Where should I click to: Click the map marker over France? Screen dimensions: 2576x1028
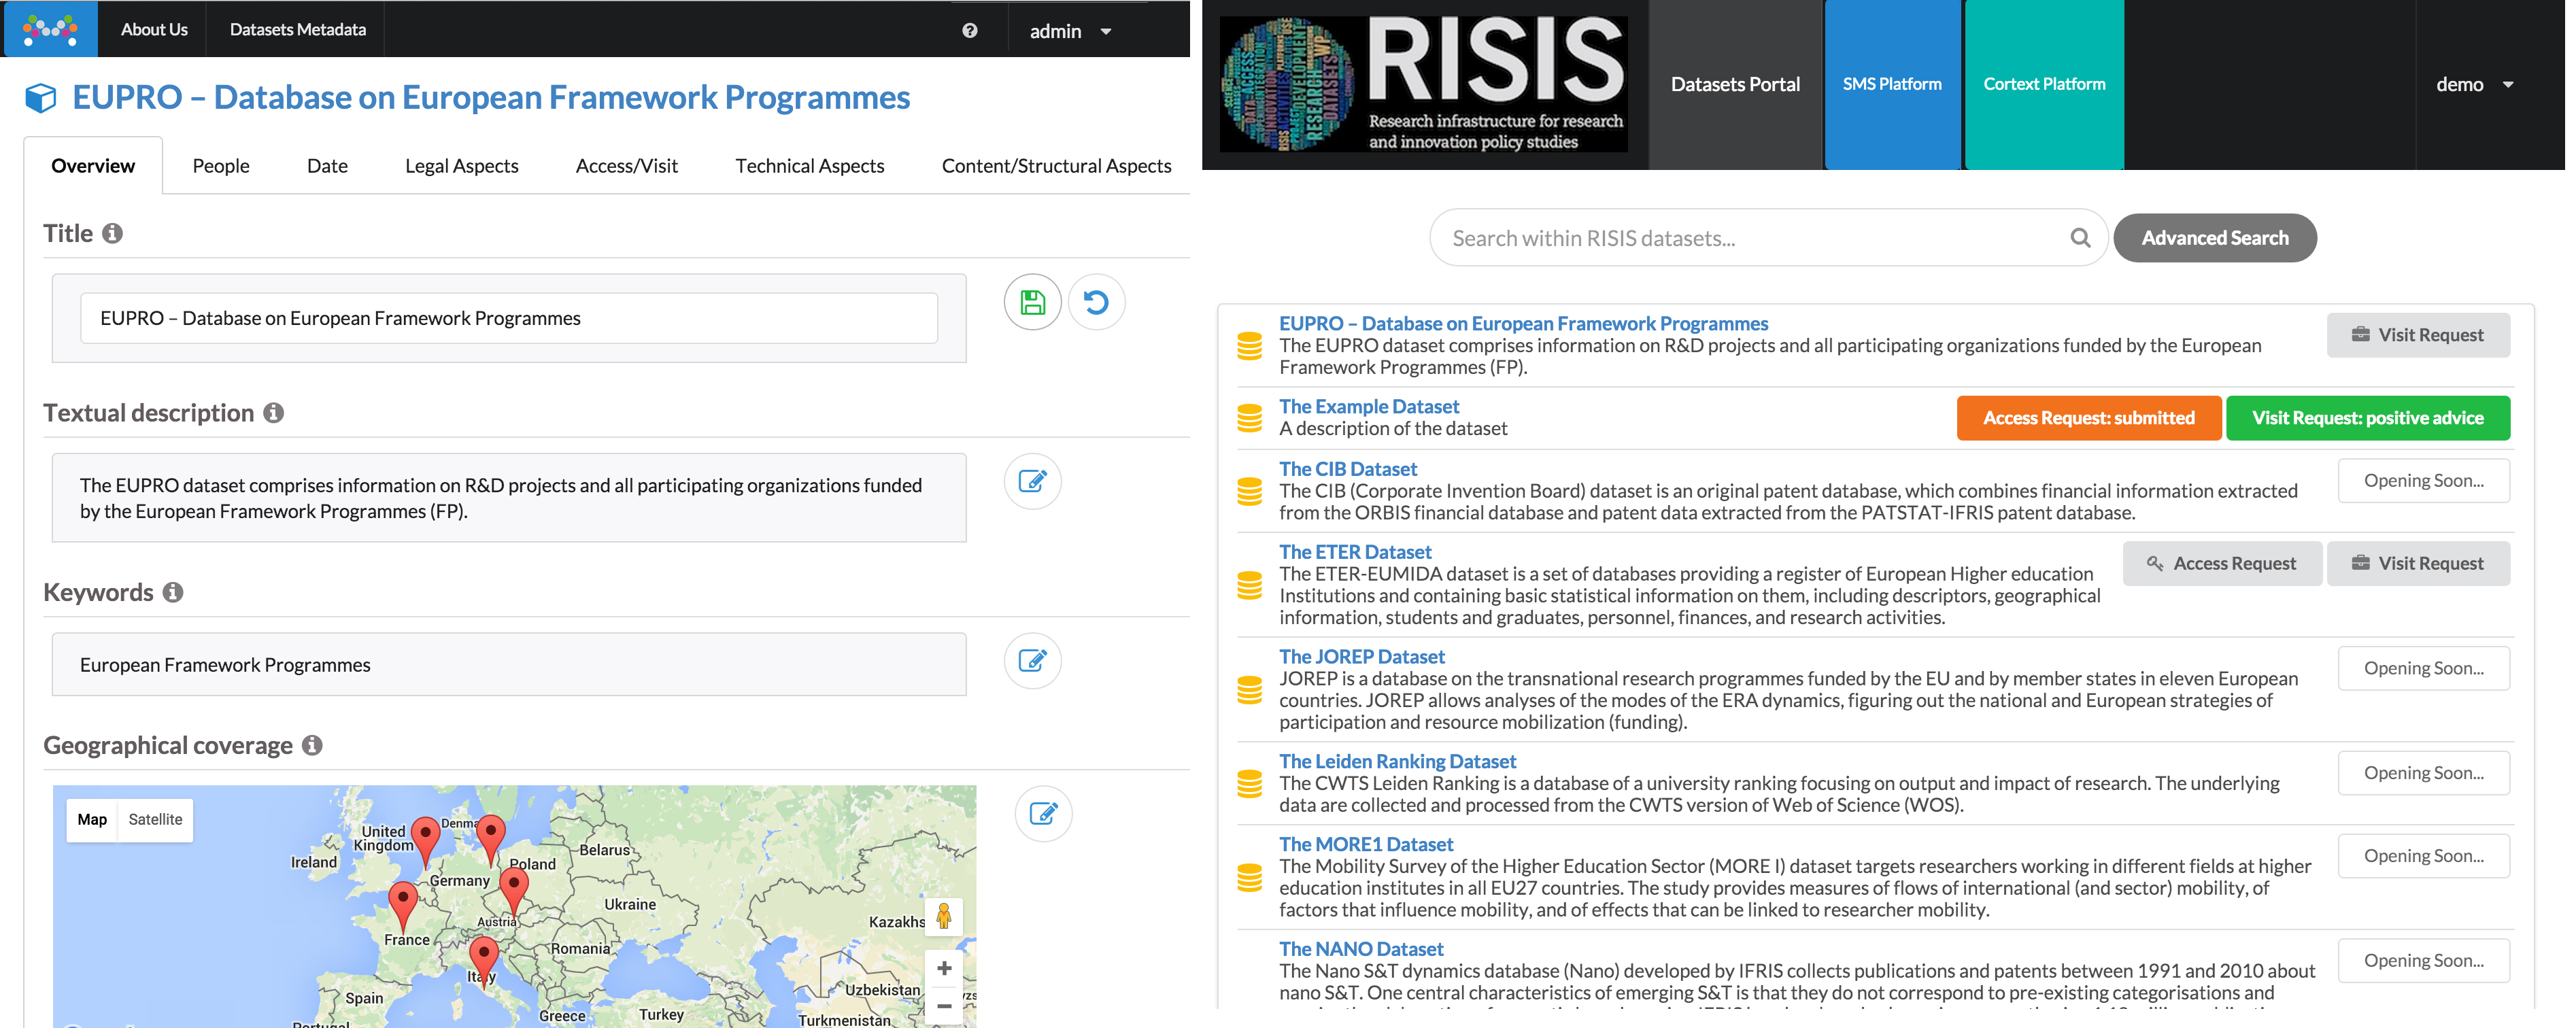click(403, 906)
